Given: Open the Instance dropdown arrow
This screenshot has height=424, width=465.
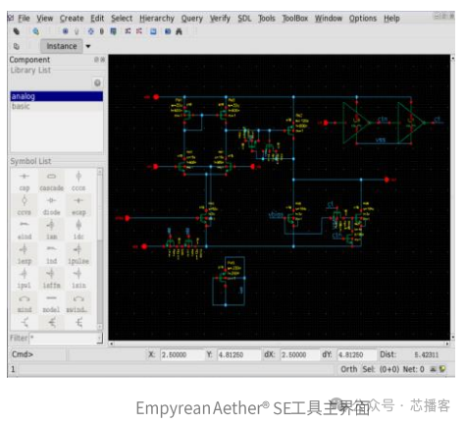Looking at the screenshot, I should 88,46.
